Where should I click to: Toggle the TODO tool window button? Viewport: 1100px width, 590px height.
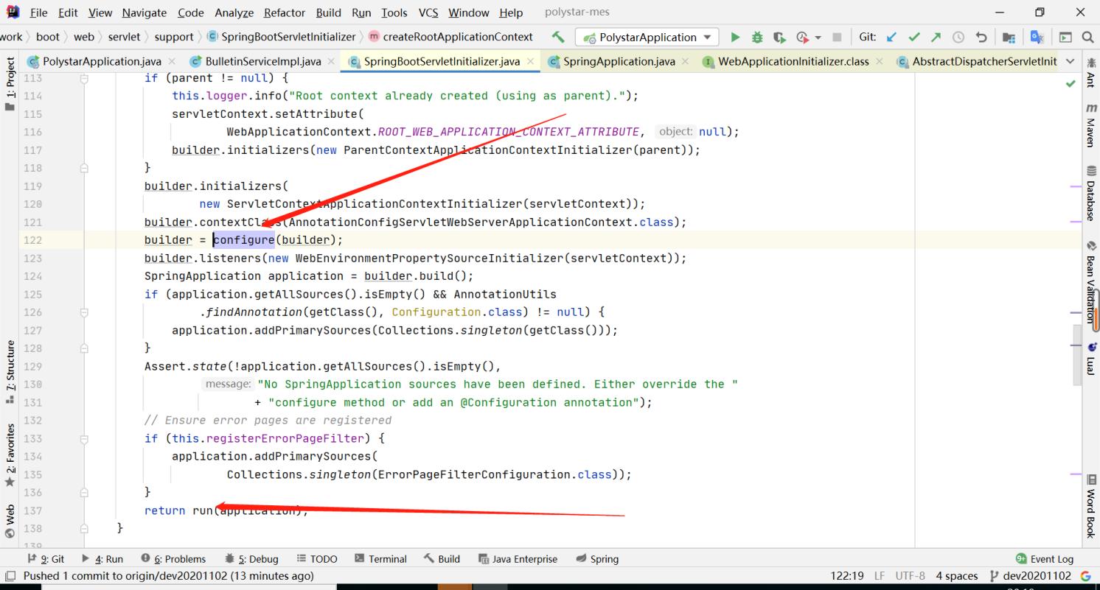click(x=317, y=559)
